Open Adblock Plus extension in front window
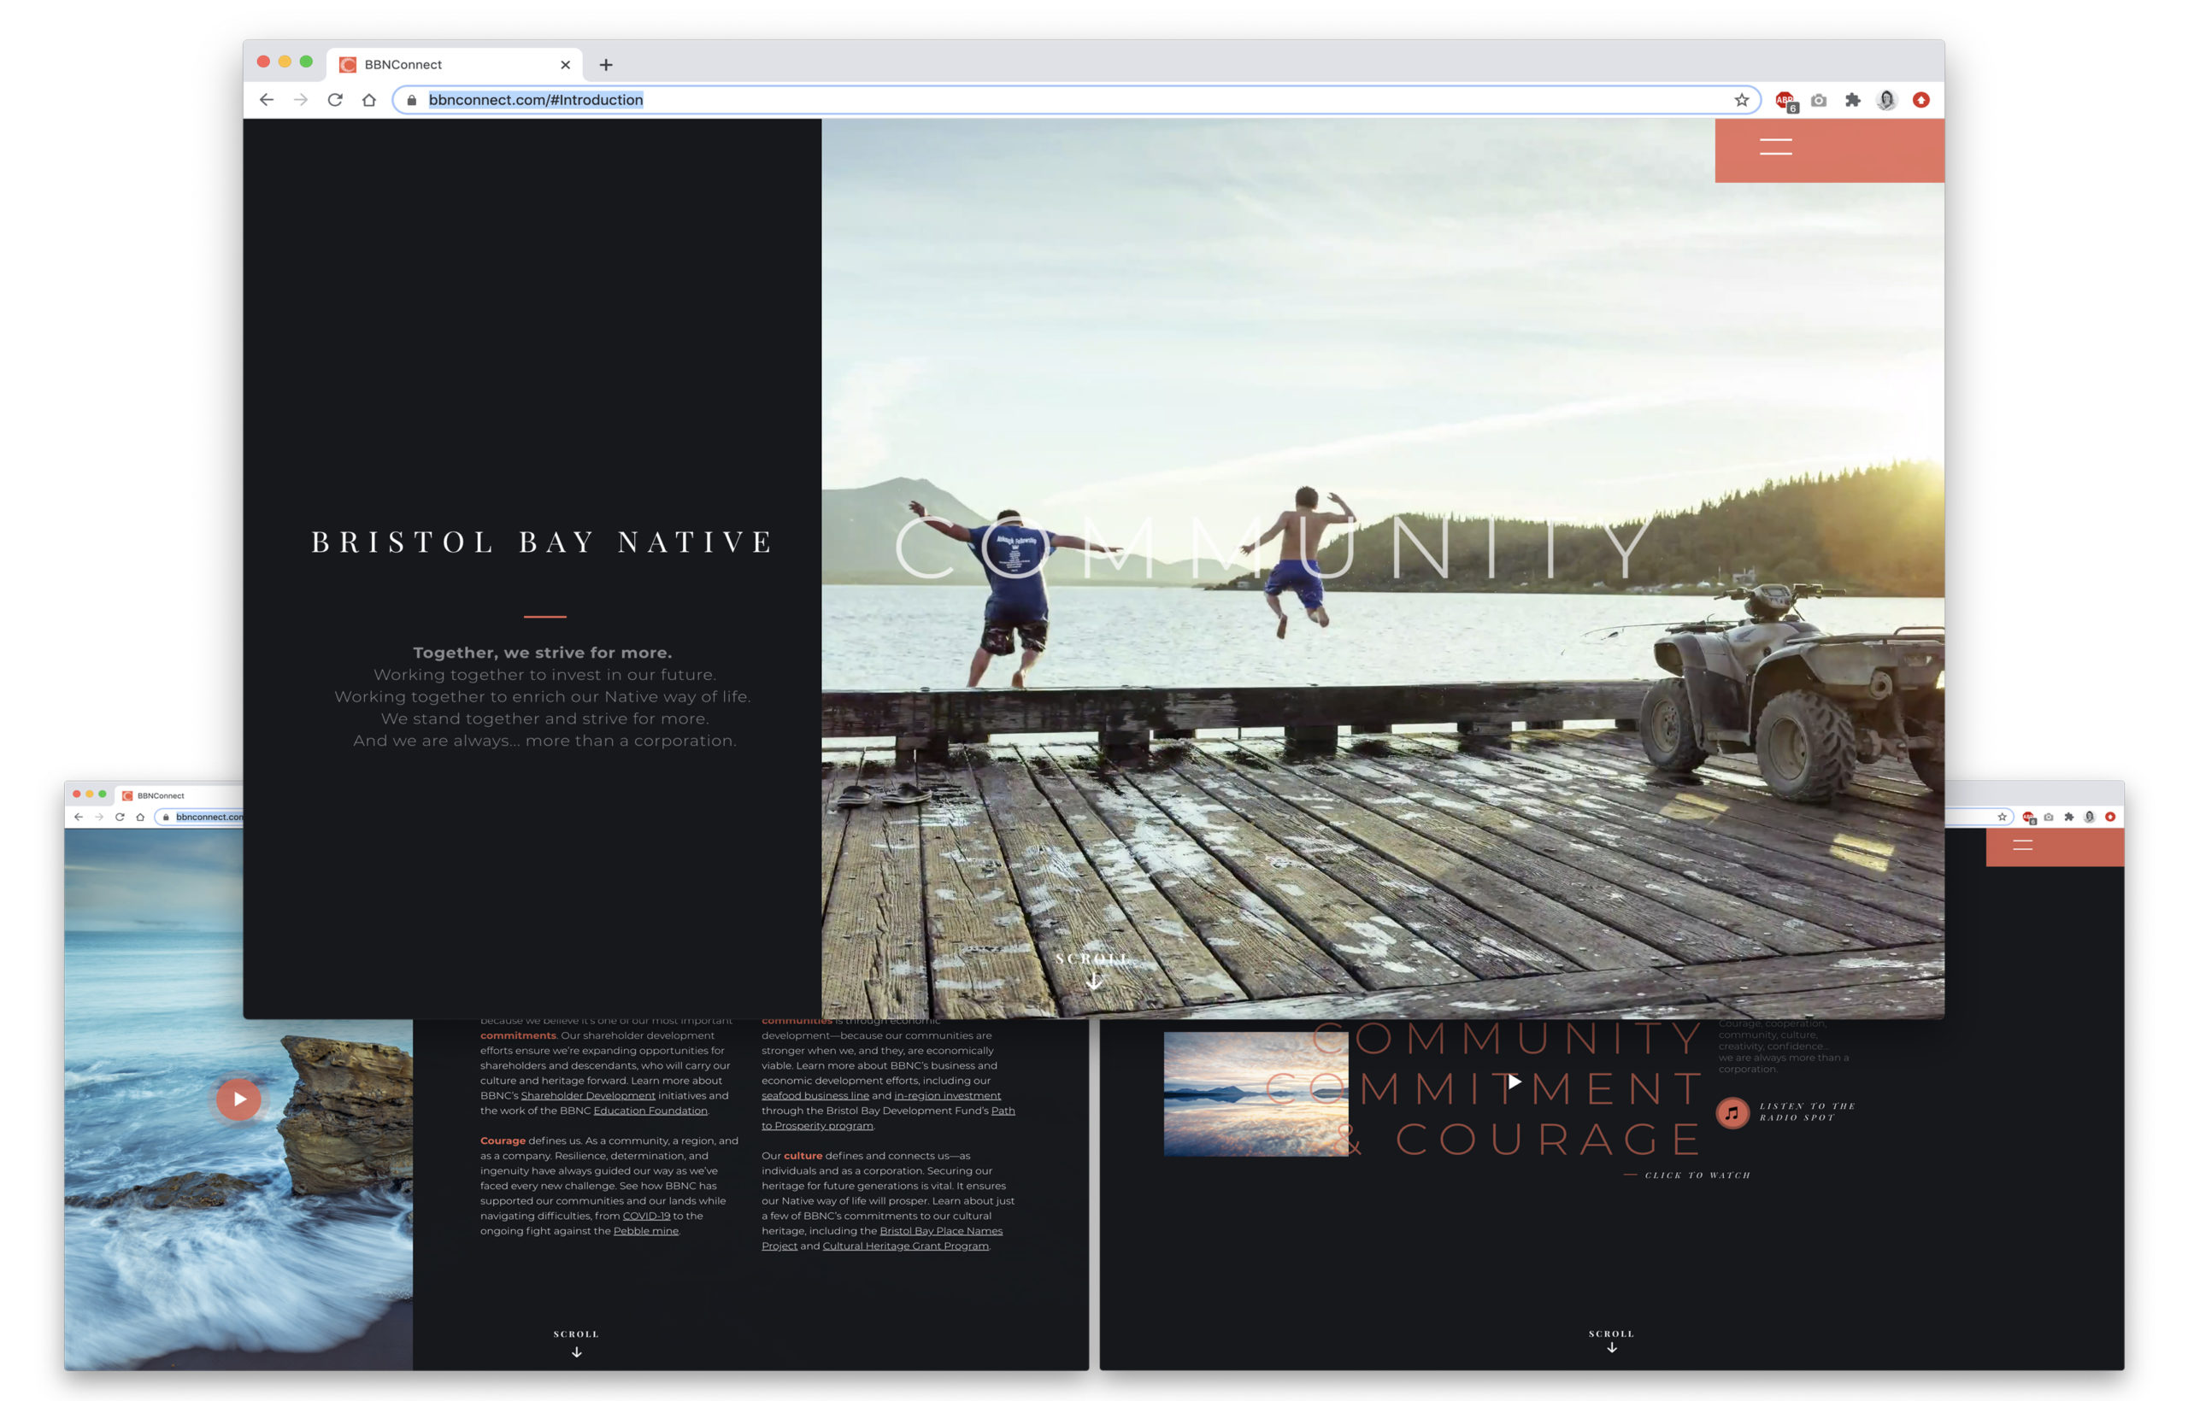The height and width of the screenshot is (1401, 2188). pos(1785,101)
